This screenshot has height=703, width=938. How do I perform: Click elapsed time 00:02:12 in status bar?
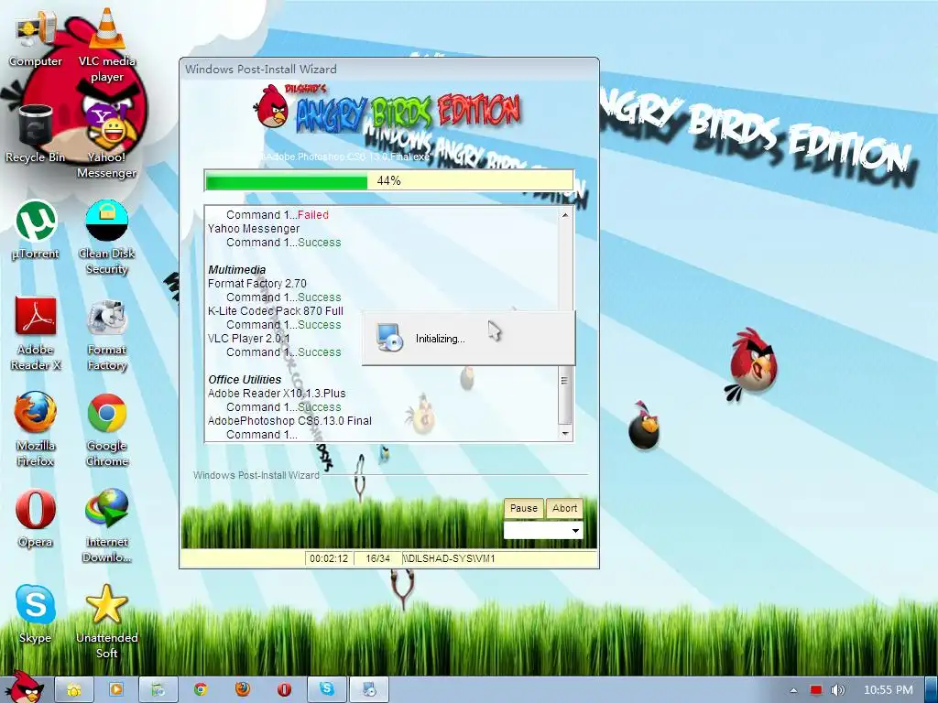[x=329, y=558]
